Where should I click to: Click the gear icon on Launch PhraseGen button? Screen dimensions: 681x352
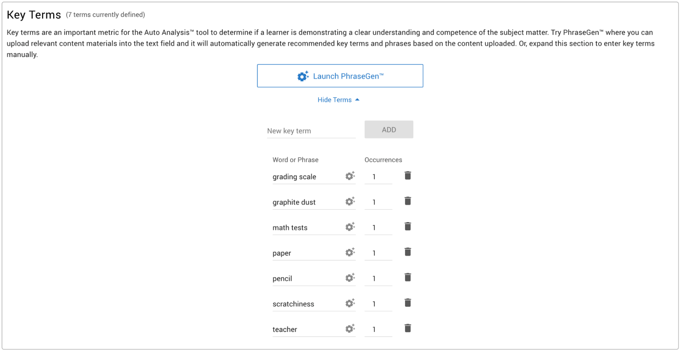pyautogui.click(x=303, y=76)
